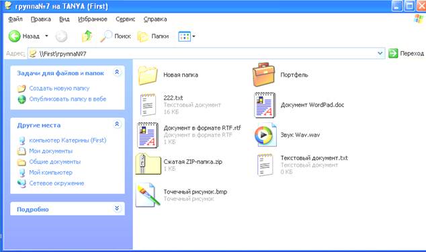
Task: Open the Файл menu
Action: click(x=15, y=19)
